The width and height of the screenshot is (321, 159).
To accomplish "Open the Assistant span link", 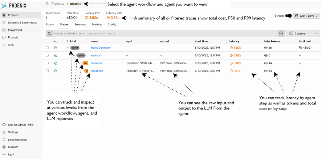I will pos(96,55).
